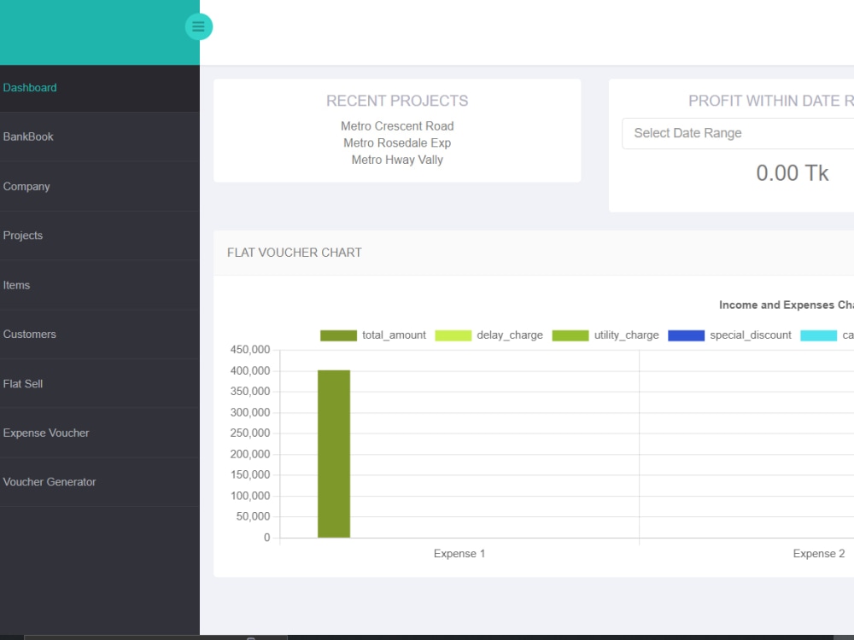
Task: Select Metro Hway Vally project
Action: tap(397, 160)
